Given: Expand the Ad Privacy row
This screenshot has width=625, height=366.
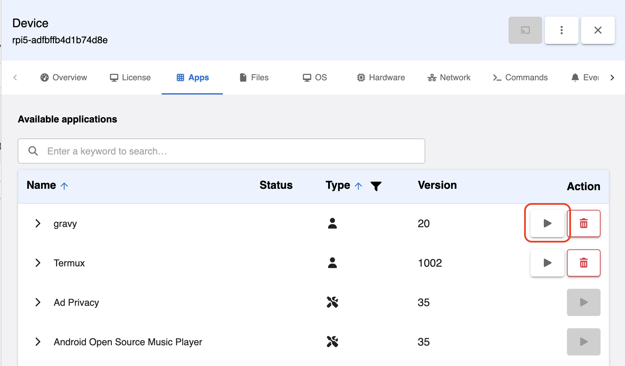Looking at the screenshot, I should [38, 302].
